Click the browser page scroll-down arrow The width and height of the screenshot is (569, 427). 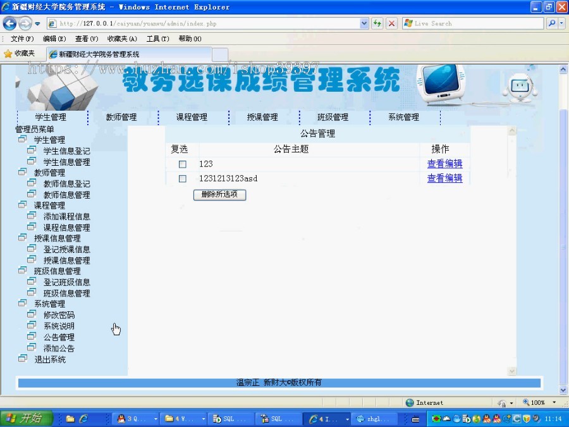pyautogui.click(x=563, y=390)
